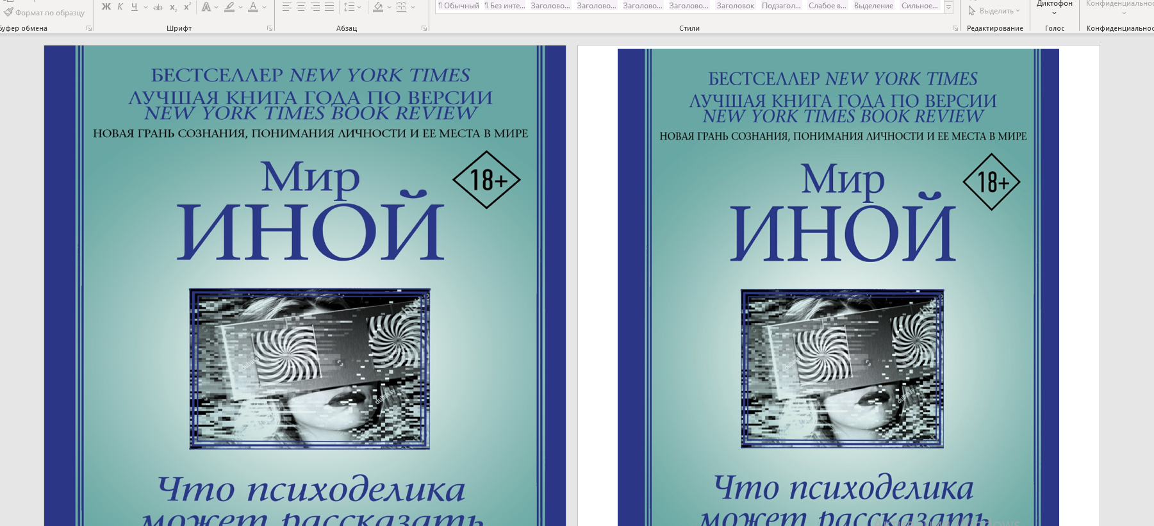Click the Диктофон button
The height and width of the screenshot is (526, 1154).
[1055, 8]
